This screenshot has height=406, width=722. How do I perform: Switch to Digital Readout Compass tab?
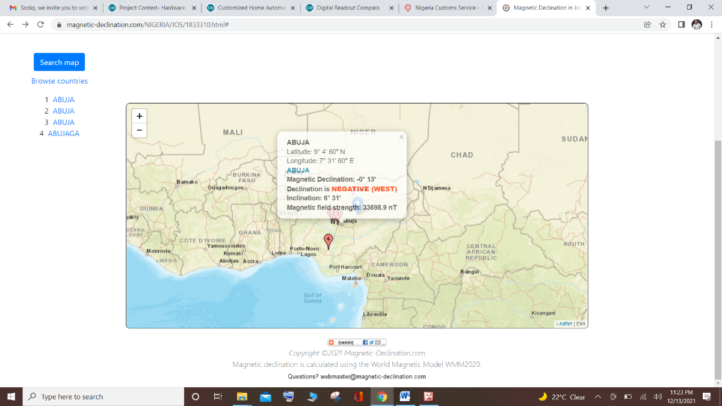(x=348, y=8)
